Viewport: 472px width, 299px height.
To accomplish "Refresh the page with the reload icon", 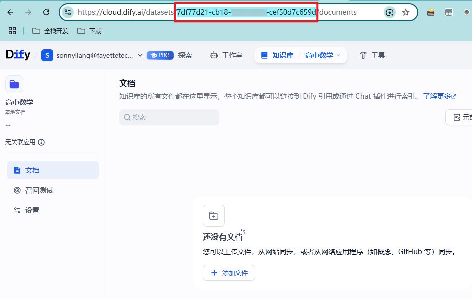I will click(47, 12).
